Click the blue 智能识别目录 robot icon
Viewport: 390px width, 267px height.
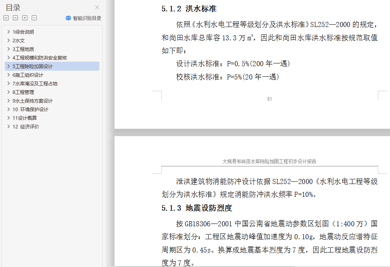click(68, 18)
